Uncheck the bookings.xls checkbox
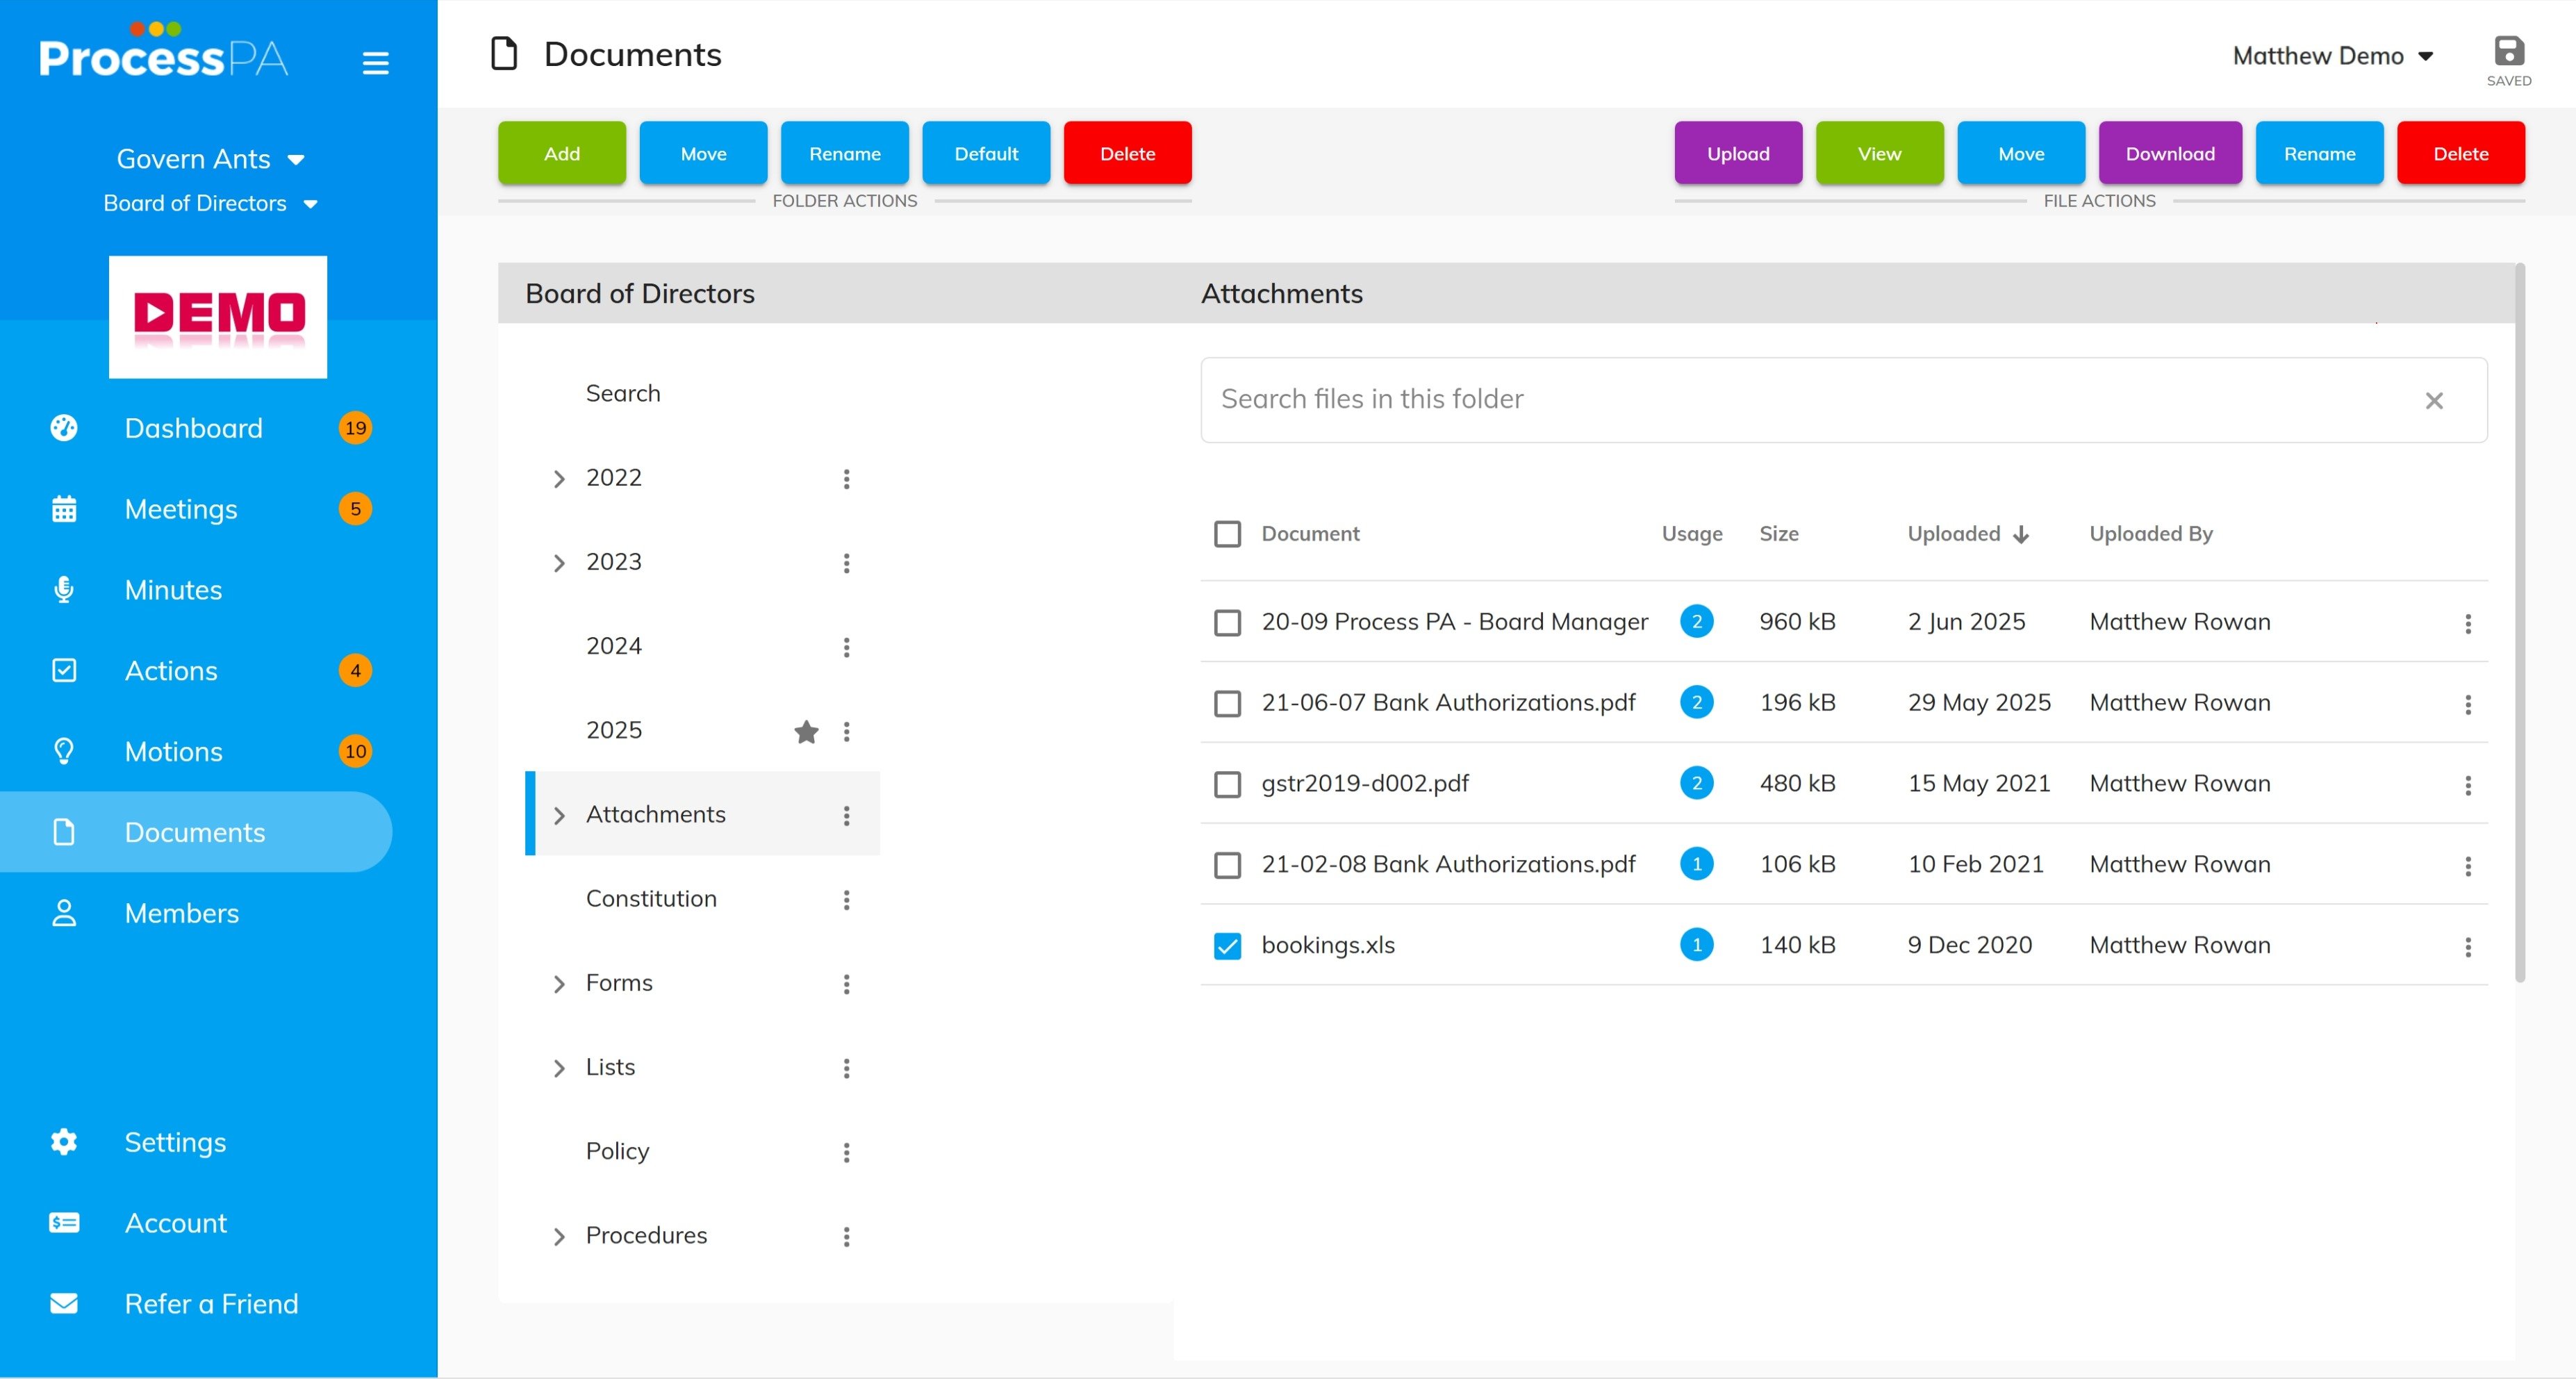Image resolution: width=2576 pixels, height=1379 pixels. (x=1227, y=946)
